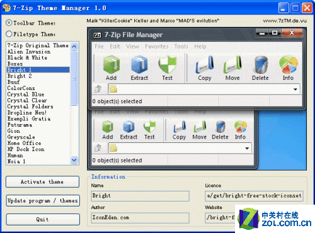Screen dimensions: 315x233
Task: Select Noia 1 theme
Action: point(38,161)
